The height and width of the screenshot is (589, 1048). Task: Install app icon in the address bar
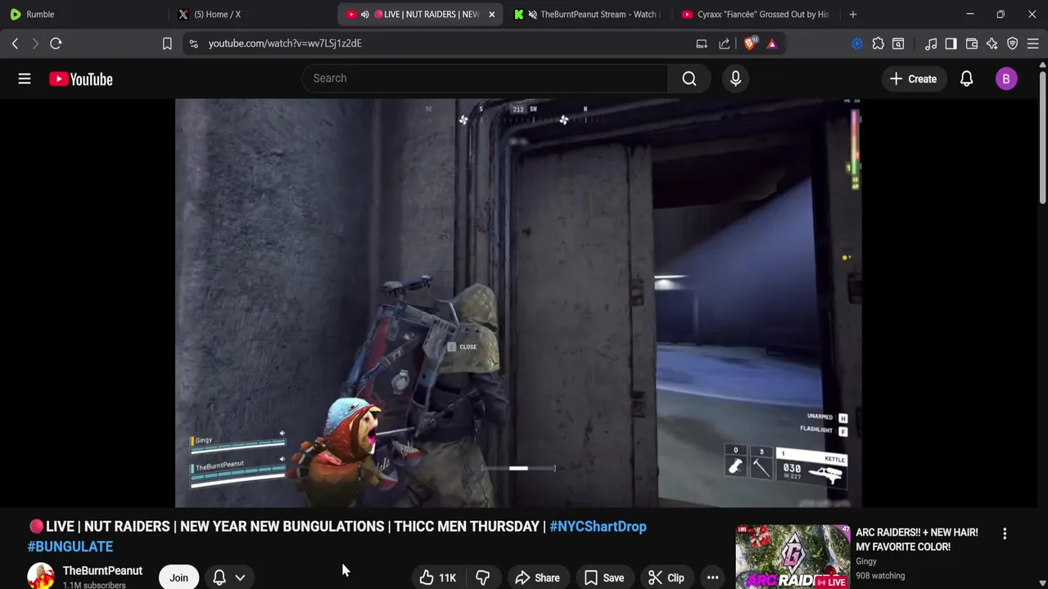[702, 43]
